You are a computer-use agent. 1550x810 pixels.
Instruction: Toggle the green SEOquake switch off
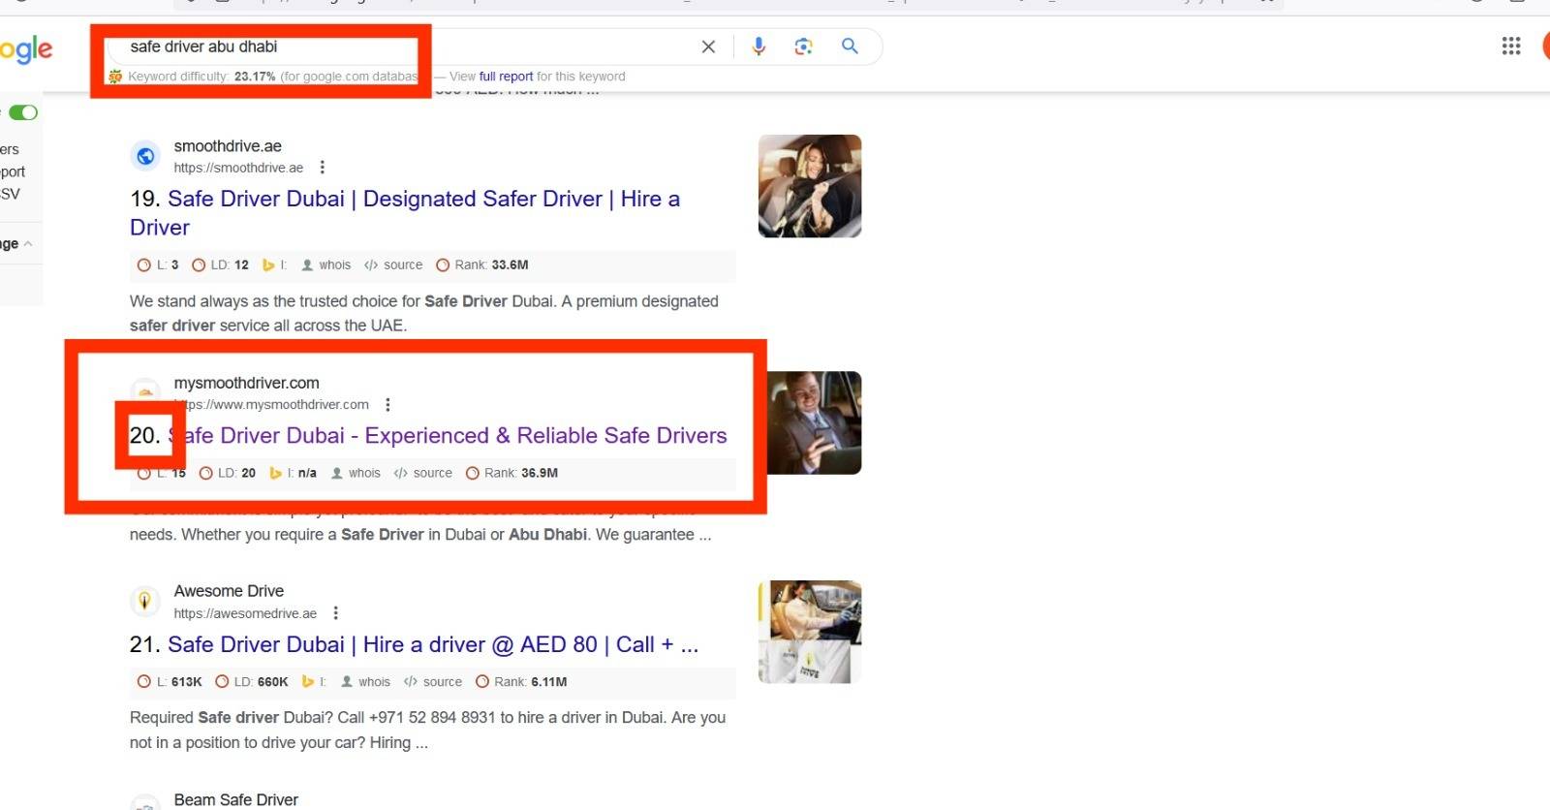23,112
